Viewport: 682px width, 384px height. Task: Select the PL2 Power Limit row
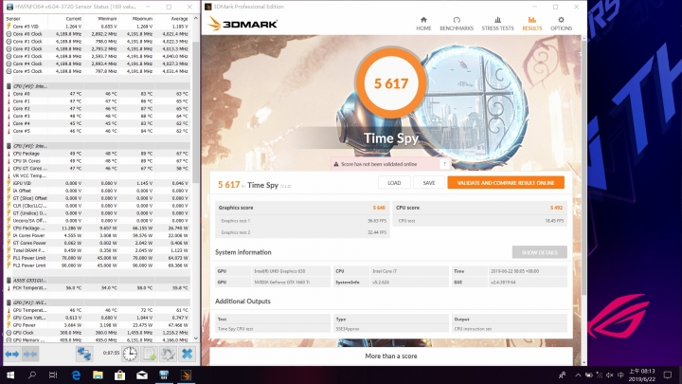pyautogui.click(x=98, y=265)
